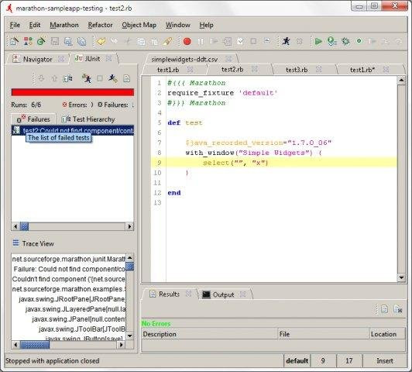Open the Marathon menu
412x372 pixels.
[64, 26]
